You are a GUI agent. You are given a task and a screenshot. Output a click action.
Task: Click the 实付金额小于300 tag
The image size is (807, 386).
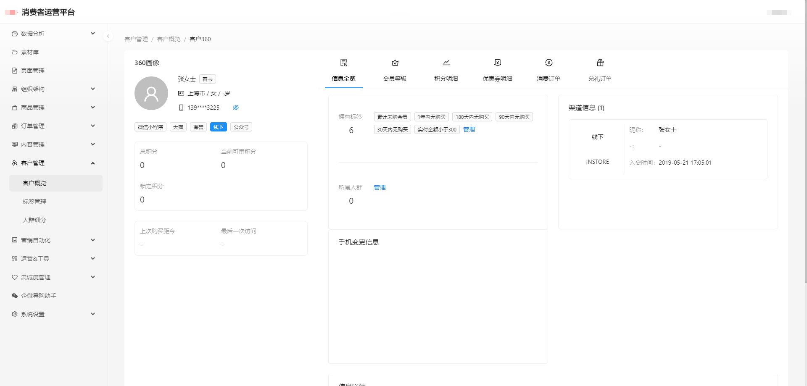(x=437, y=129)
